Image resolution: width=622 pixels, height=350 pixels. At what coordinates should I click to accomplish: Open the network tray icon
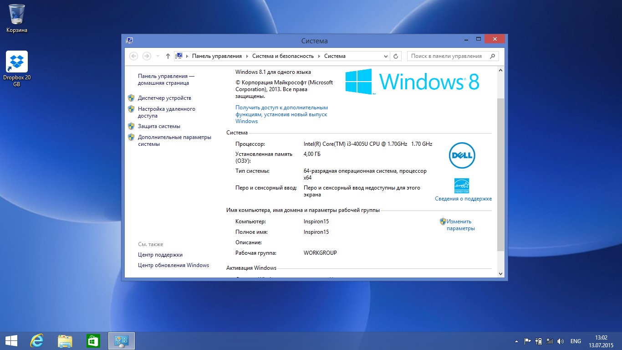550,341
